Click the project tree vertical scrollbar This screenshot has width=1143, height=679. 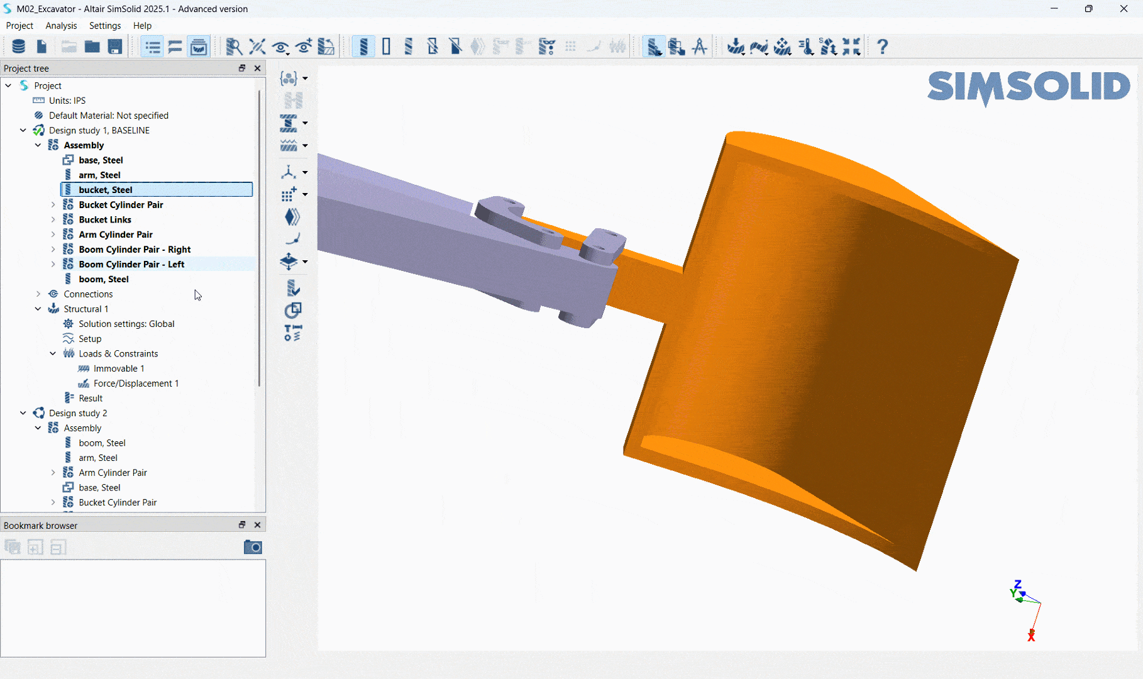click(x=259, y=238)
